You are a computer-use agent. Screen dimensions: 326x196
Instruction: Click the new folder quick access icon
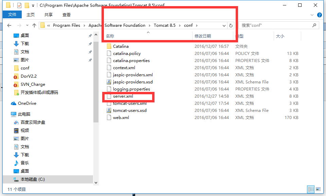click(x=27, y=5)
